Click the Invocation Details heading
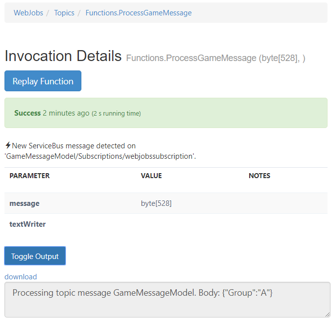Viewport: 333px width, 321px height. [x=63, y=56]
